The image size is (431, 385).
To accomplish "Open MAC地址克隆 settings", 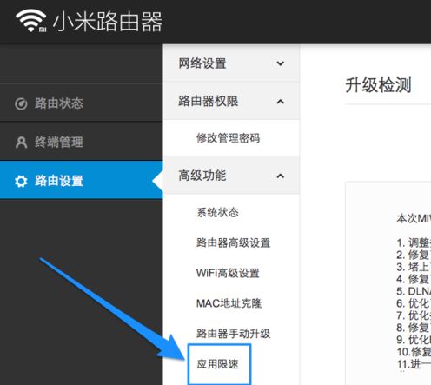I will click(229, 303).
